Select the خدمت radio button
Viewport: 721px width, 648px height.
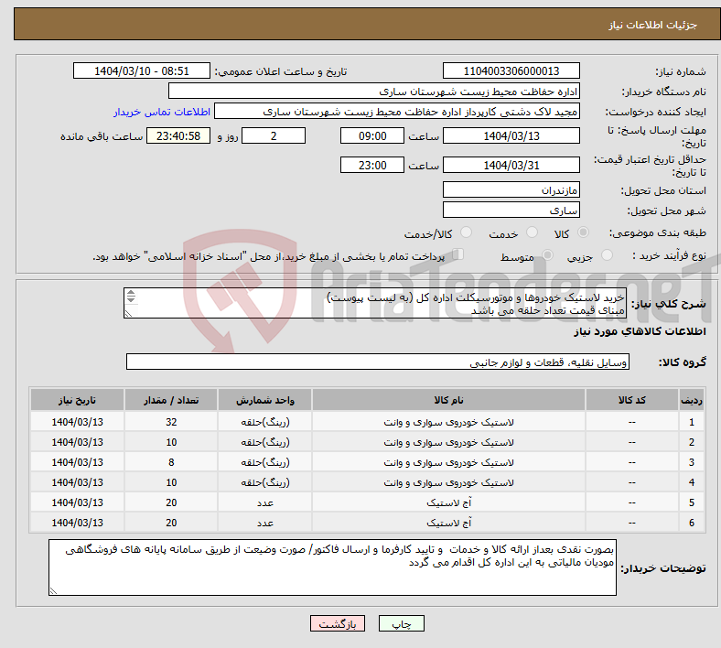(x=532, y=232)
